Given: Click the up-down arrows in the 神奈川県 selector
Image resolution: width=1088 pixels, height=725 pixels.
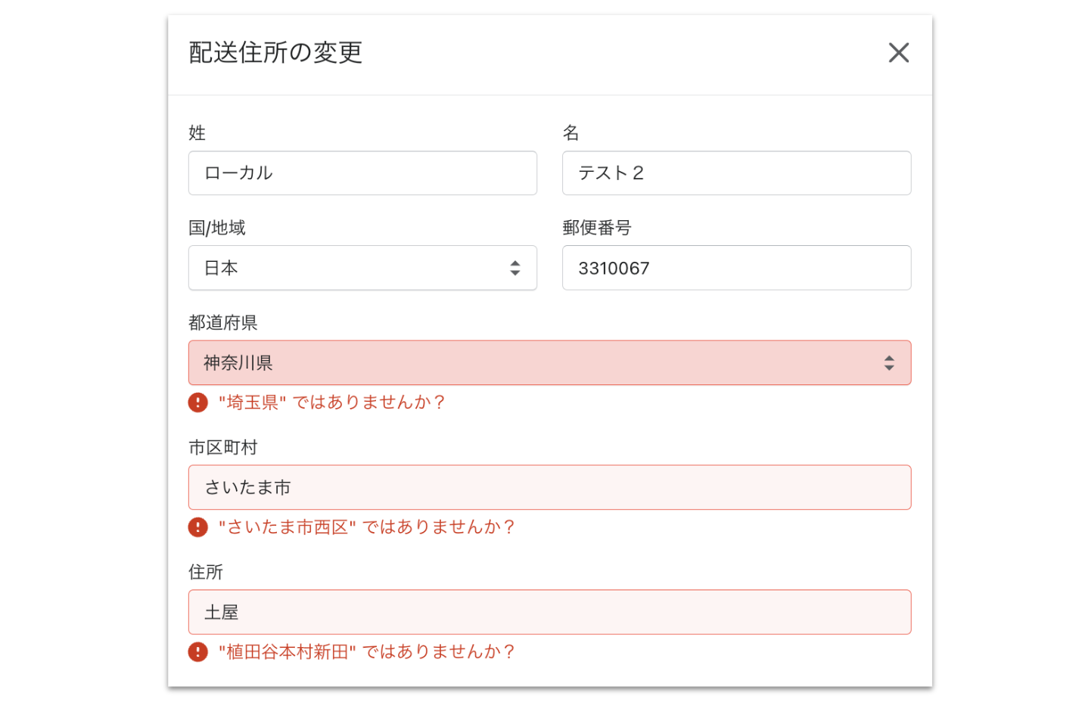Looking at the screenshot, I should pos(889,363).
